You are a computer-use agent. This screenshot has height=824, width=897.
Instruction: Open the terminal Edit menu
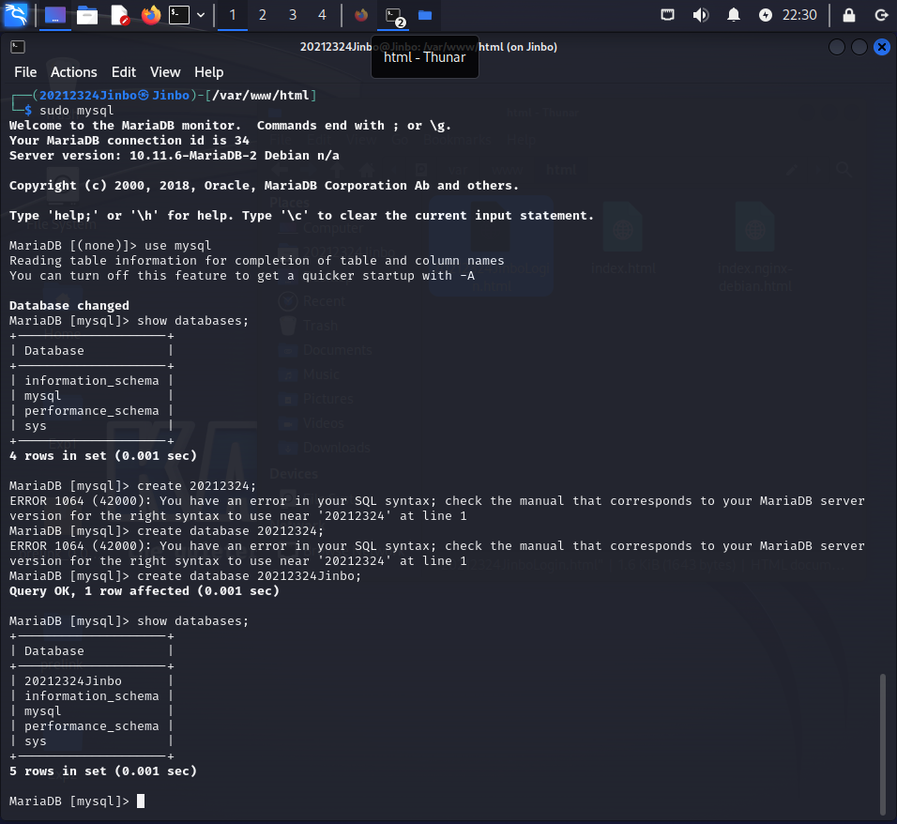pos(124,72)
